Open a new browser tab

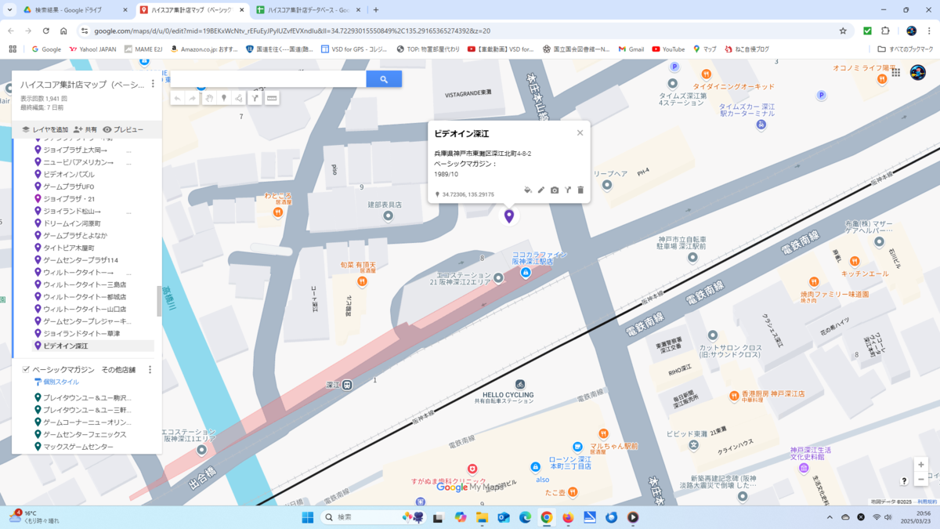pyautogui.click(x=376, y=10)
